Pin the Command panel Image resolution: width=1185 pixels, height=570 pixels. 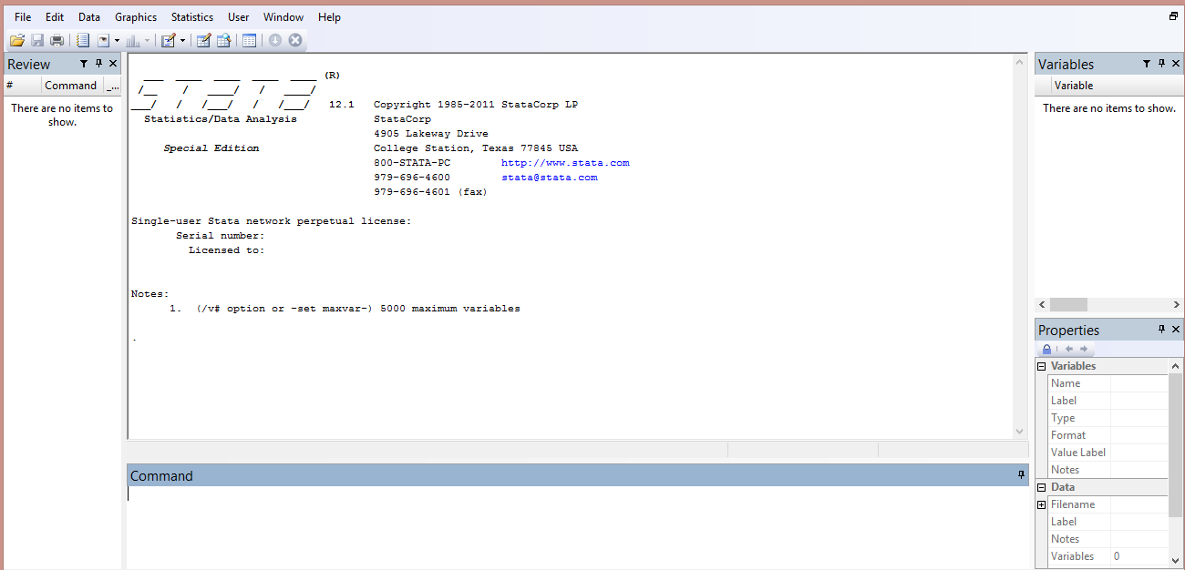point(1022,475)
